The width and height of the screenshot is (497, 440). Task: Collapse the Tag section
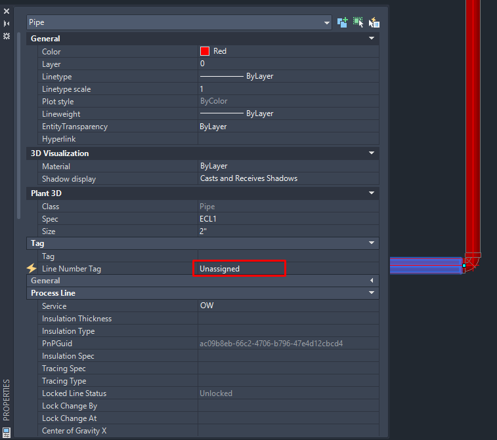click(372, 243)
